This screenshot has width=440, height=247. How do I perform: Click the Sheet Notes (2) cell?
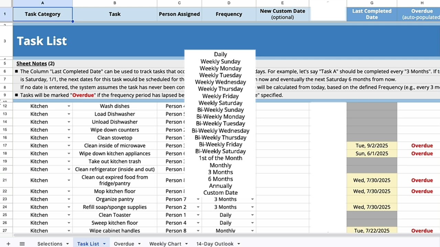click(35, 63)
